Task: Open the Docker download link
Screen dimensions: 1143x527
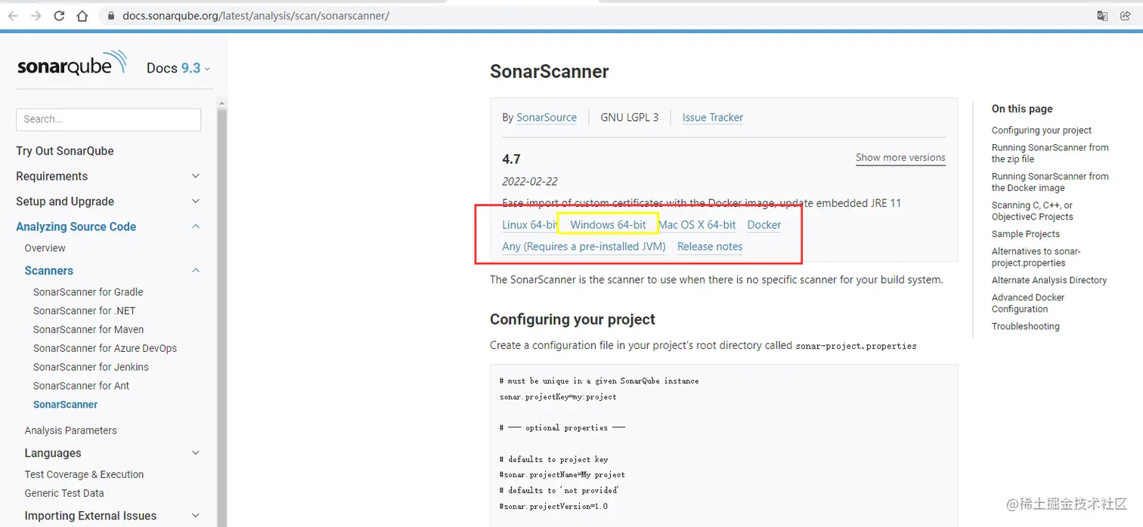Action: click(764, 225)
